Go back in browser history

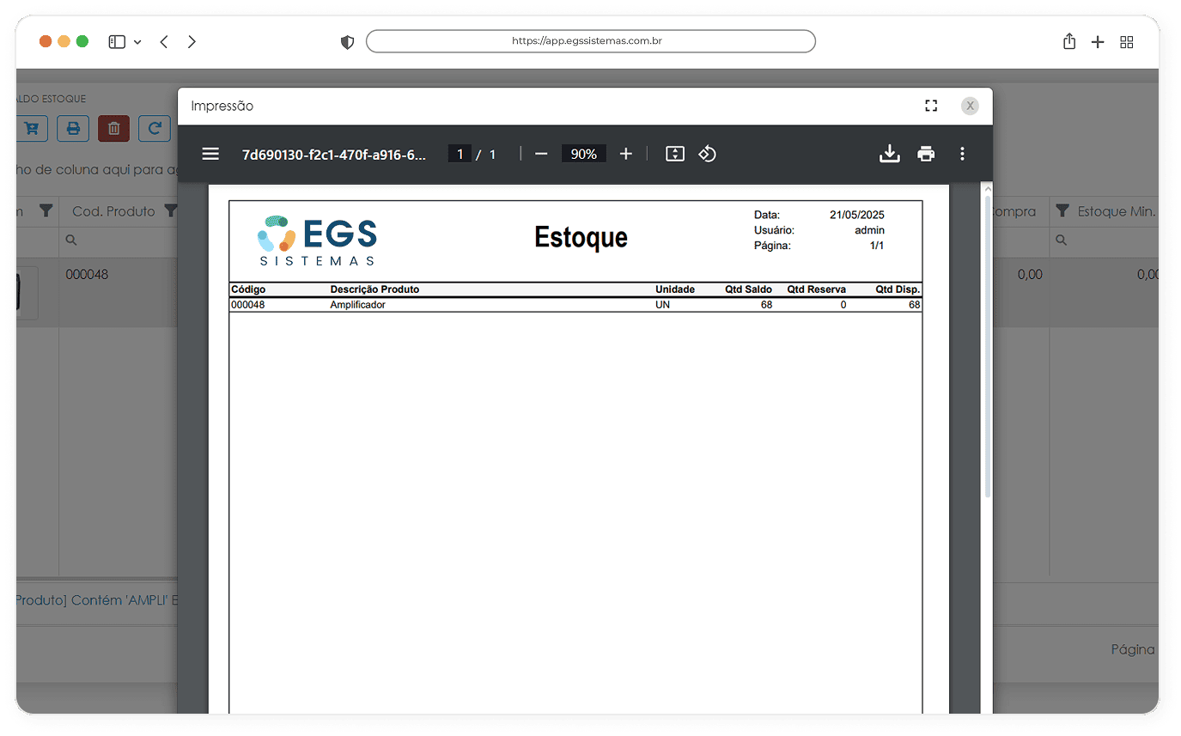[163, 41]
